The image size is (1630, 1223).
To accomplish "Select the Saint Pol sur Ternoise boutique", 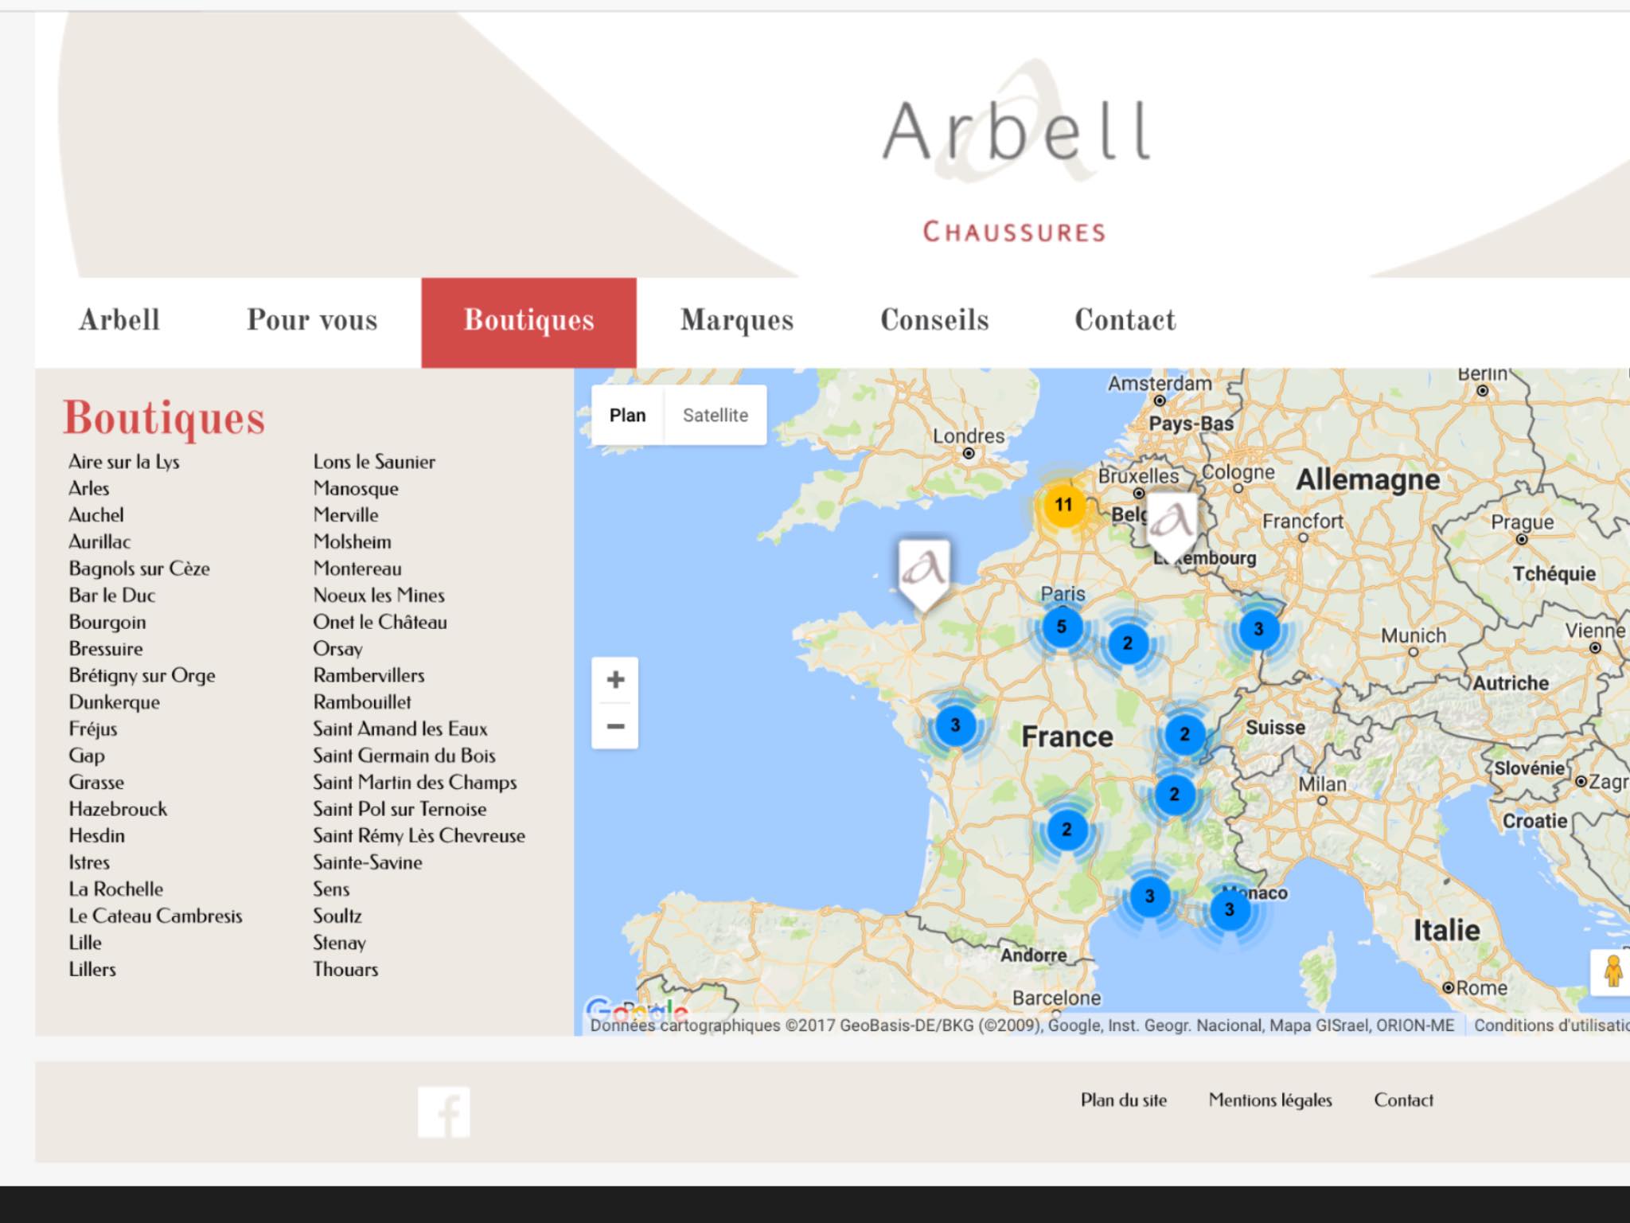I will pos(400,809).
